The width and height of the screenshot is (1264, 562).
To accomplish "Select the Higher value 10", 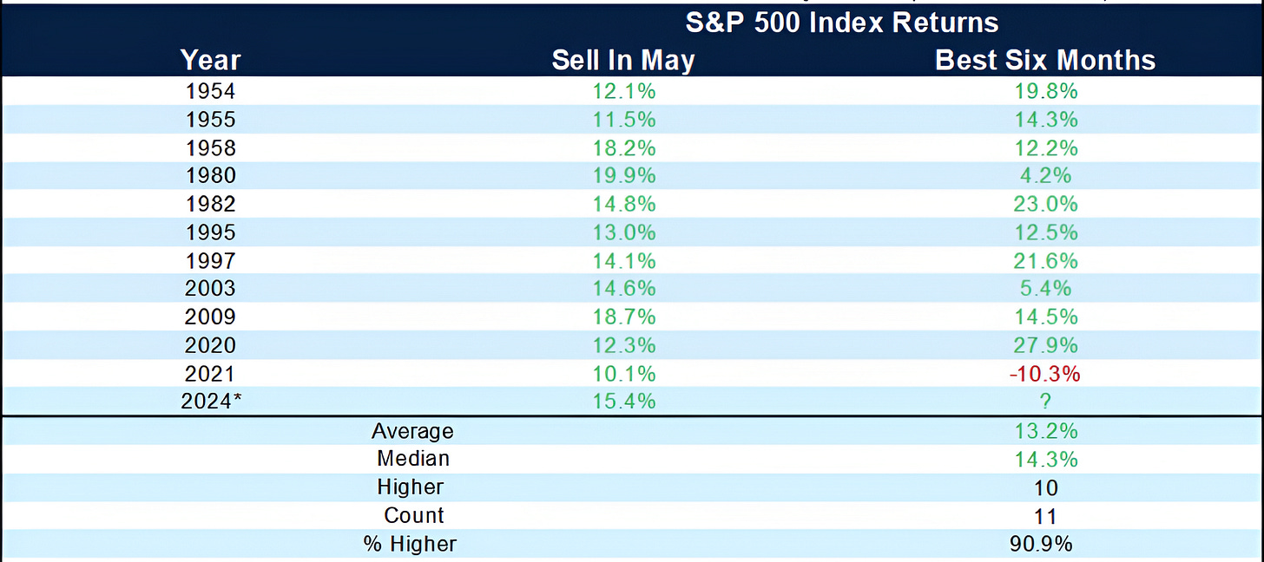I will (x=1046, y=487).
